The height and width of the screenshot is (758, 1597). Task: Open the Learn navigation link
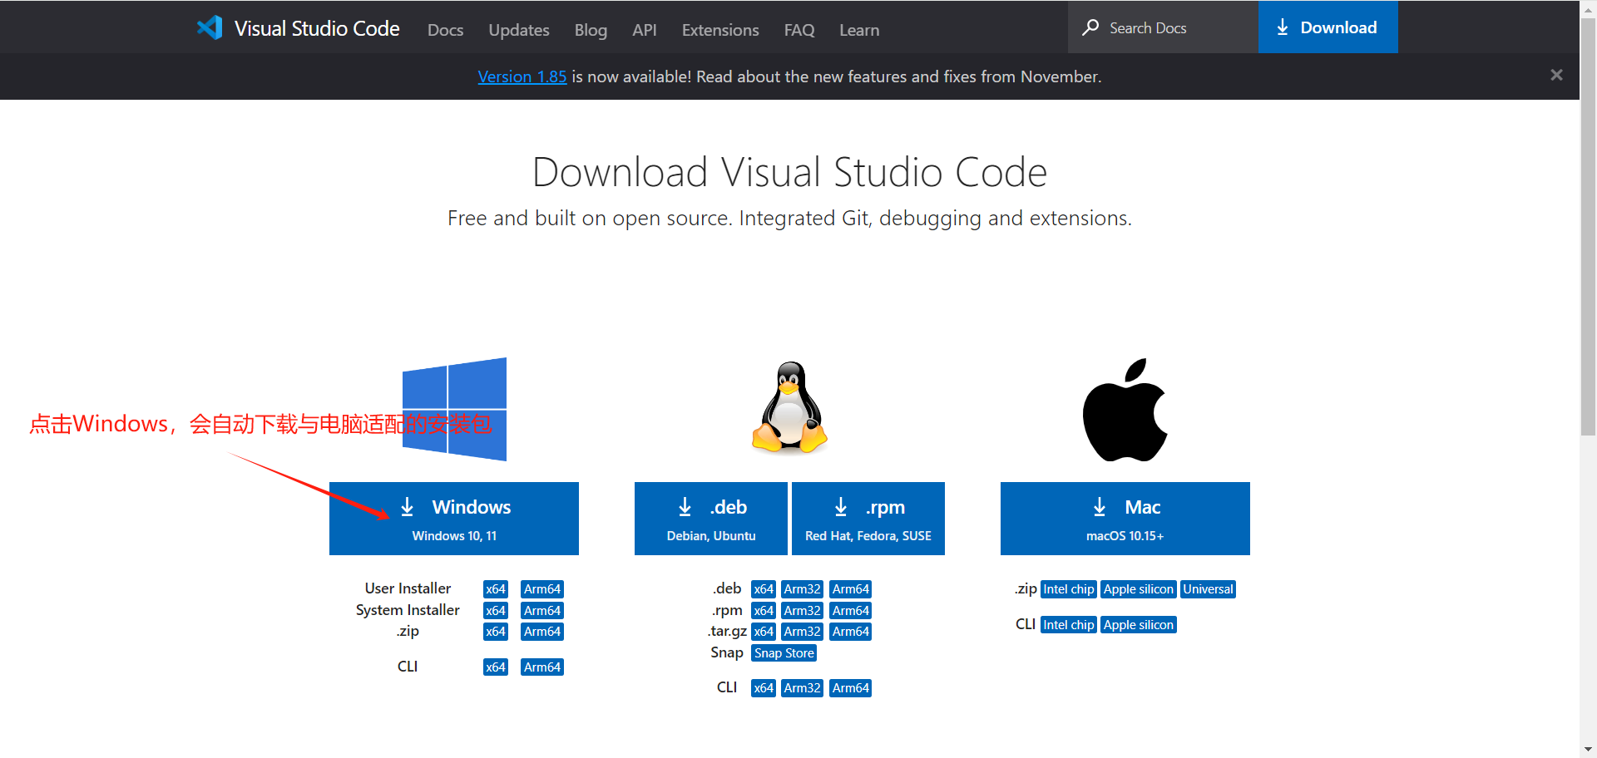tap(859, 30)
